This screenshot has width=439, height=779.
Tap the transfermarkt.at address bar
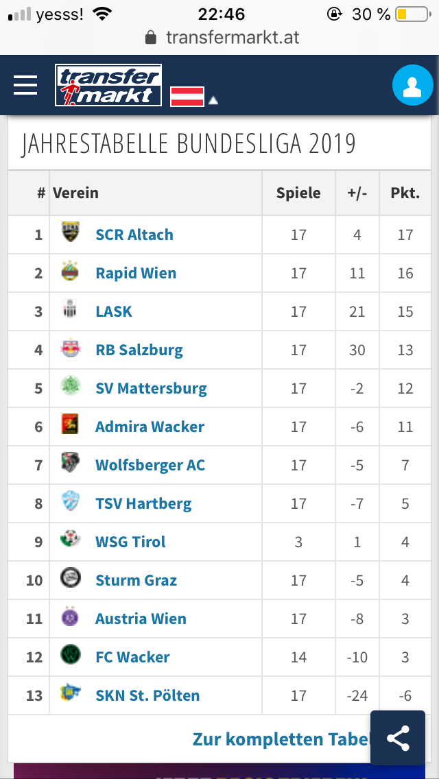pyautogui.click(x=222, y=37)
